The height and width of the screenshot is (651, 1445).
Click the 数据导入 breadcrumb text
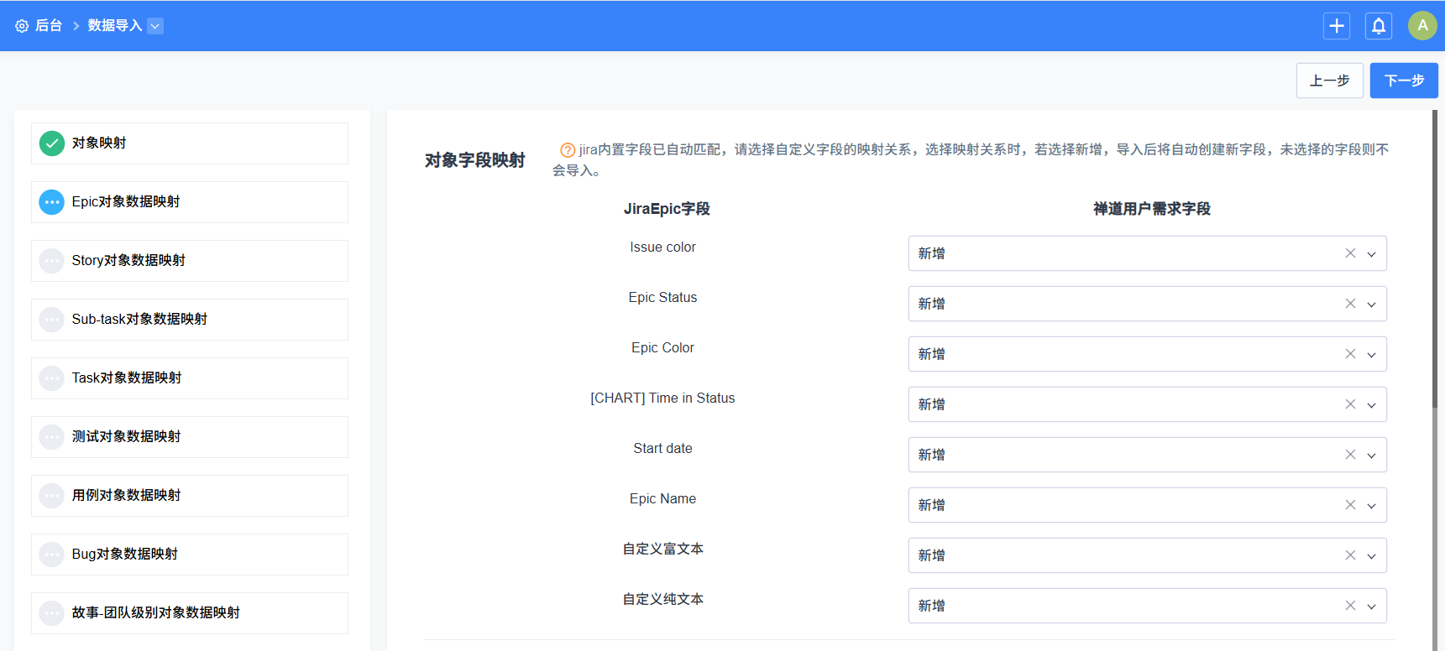[115, 26]
